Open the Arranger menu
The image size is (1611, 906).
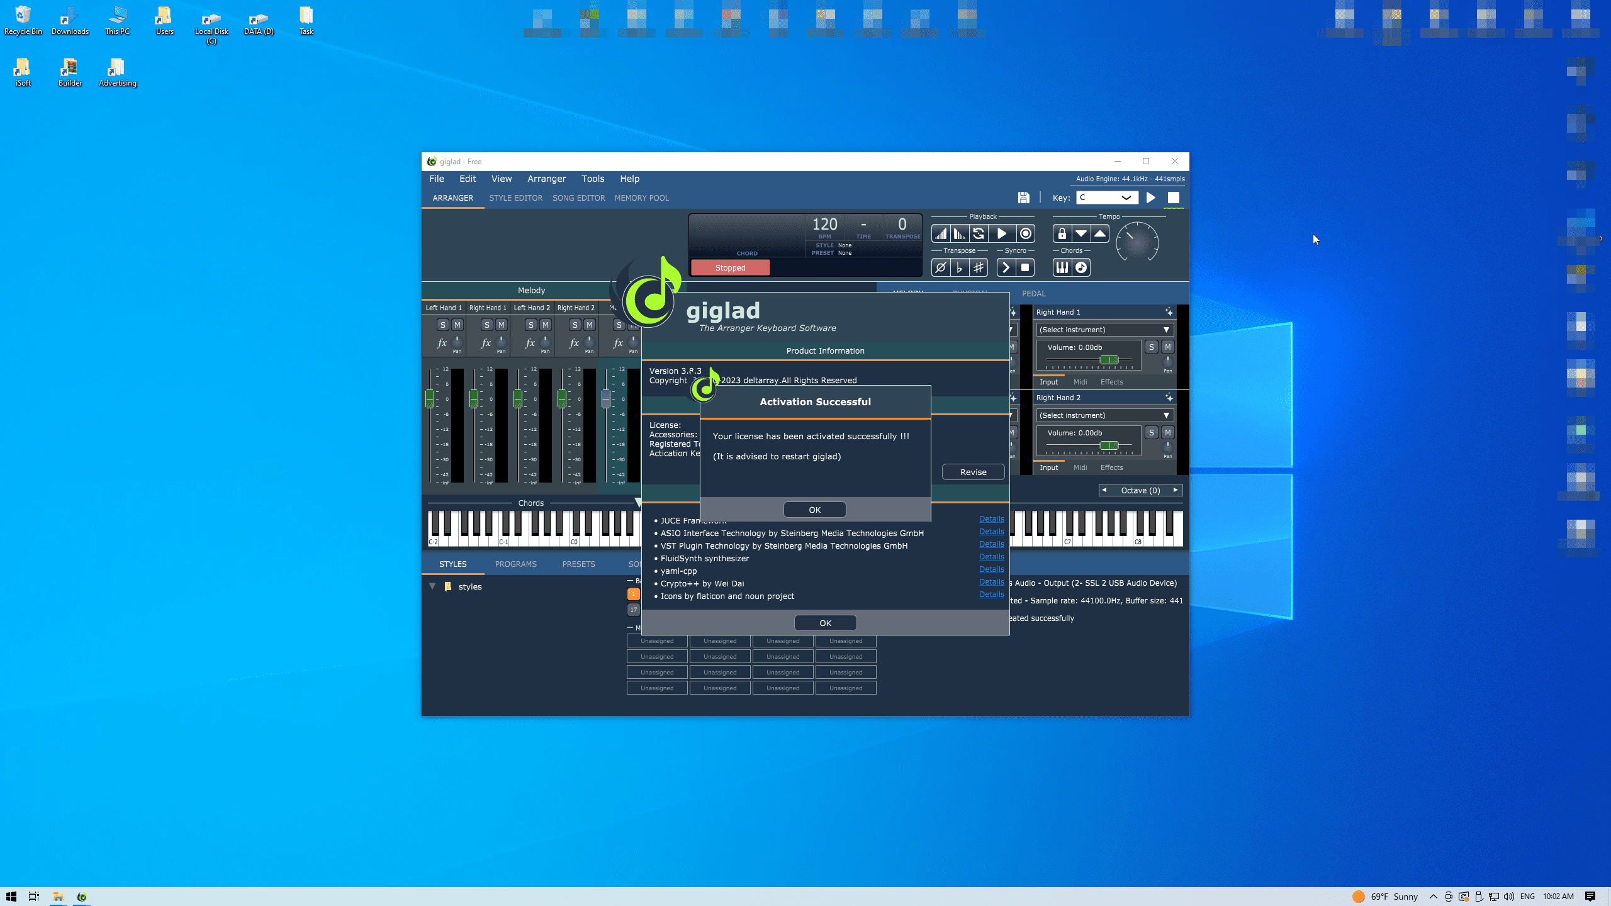click(x=546, y=179)
